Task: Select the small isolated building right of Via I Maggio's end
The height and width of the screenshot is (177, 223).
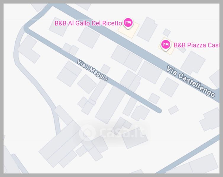Action: 173,110
